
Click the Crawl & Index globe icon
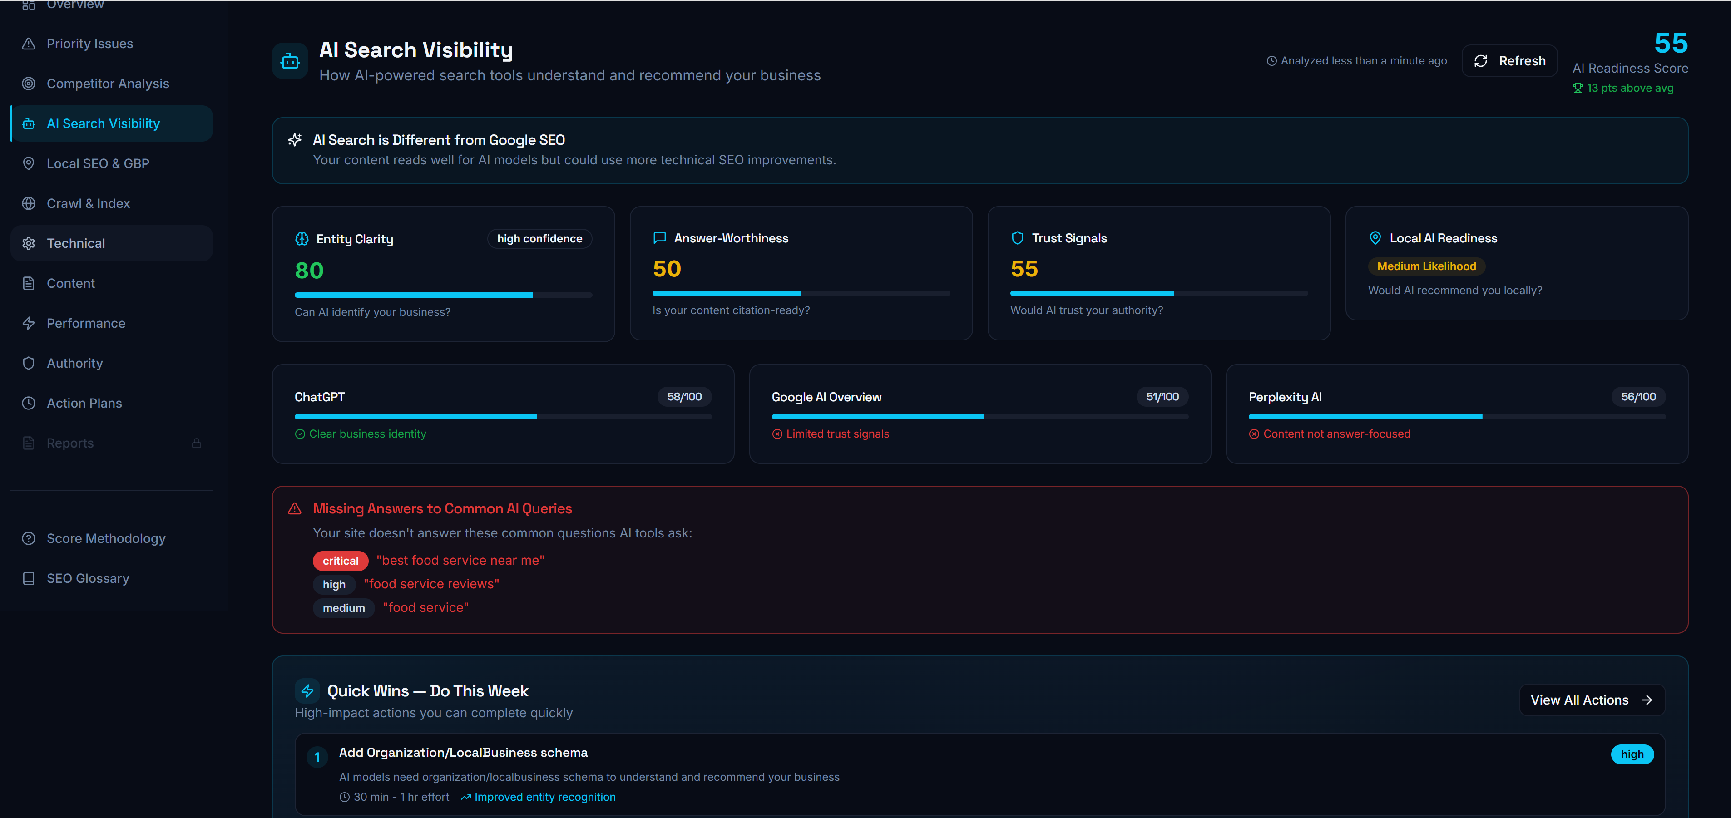click(x=28, y=203)
